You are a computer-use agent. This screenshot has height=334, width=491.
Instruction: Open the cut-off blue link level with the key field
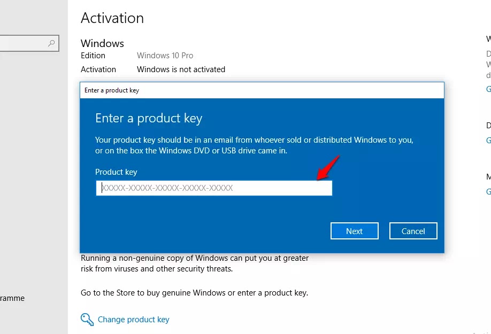(x=488, y=191)
